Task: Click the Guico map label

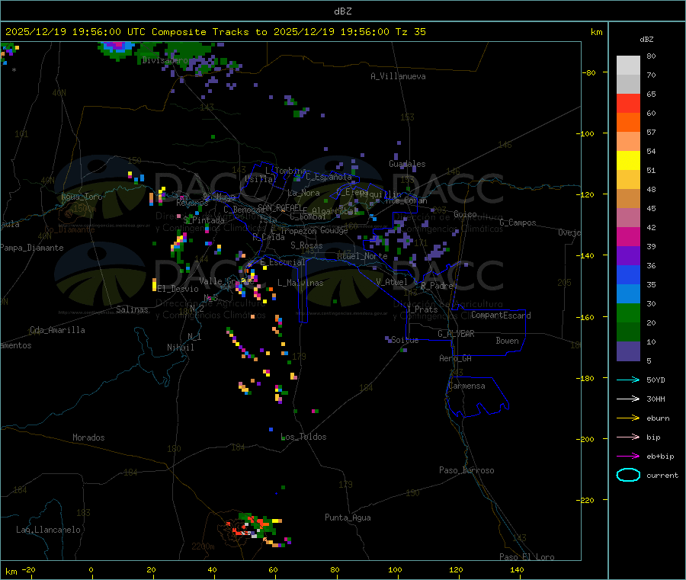Action: tap(465, 214)
